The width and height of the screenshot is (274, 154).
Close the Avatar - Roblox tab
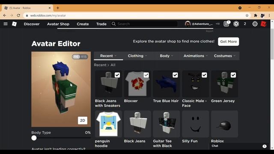pyautogui.click(x=50, y=8)
